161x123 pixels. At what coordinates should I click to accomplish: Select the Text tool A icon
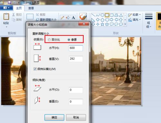coord(73,17)
